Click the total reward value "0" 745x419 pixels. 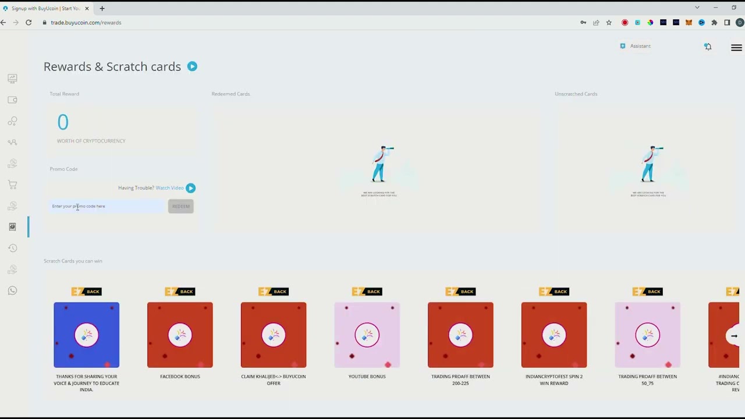coord(63,122)
